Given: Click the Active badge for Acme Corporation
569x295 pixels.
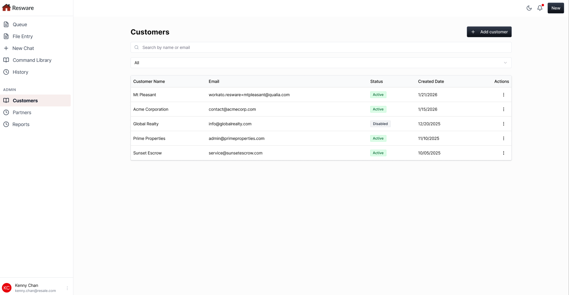Looking at the screenshot, I should click(x=378, y=109).
